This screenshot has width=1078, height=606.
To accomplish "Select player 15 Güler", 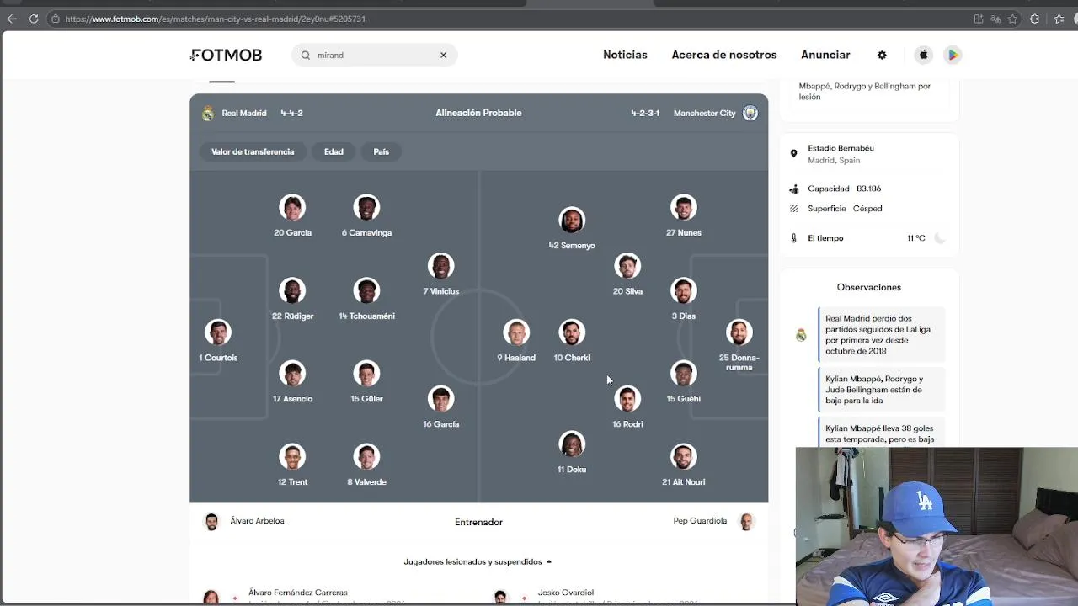I will click(x=366, y=381).
